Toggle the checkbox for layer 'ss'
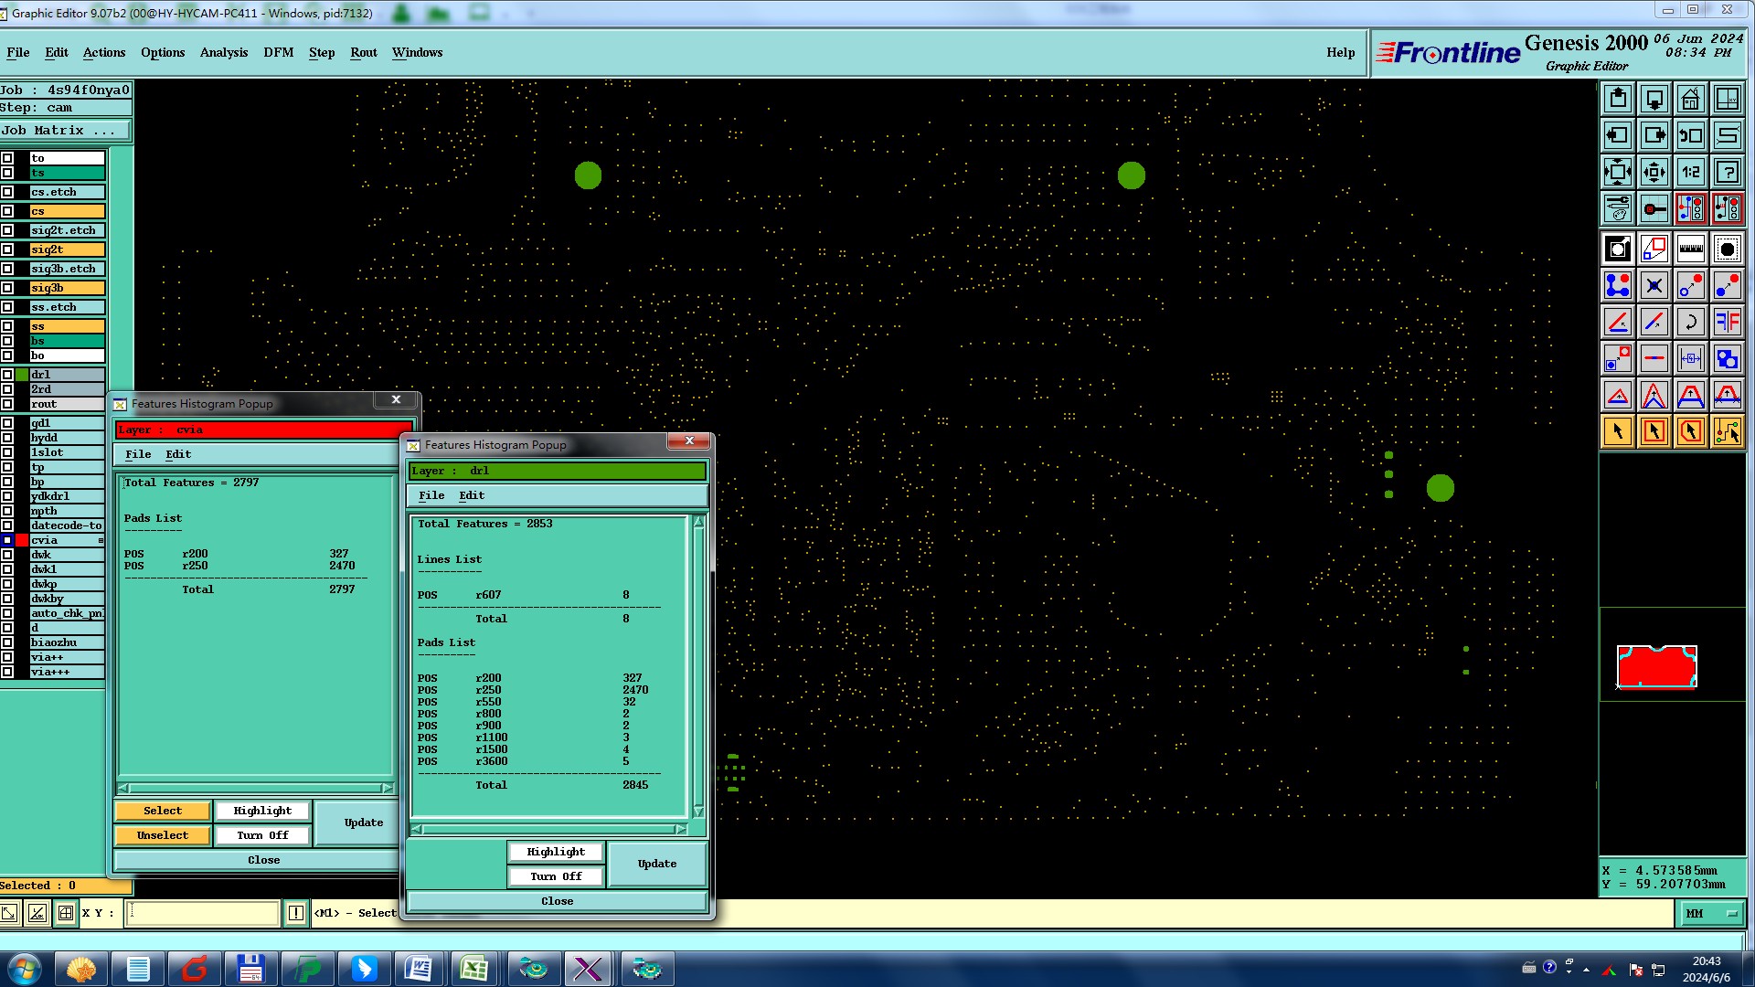The height and width of the screenshot is (987, 1755). pyautogui.click(x=7, y=326)
